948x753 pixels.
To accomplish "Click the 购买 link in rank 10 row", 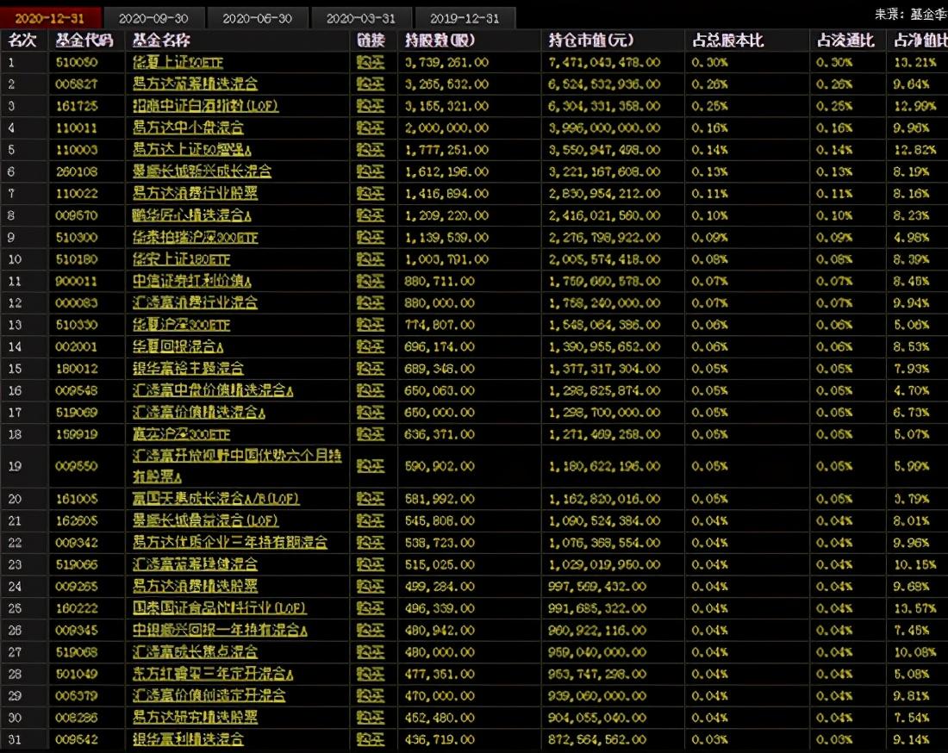I will click(x=371, y=259).
